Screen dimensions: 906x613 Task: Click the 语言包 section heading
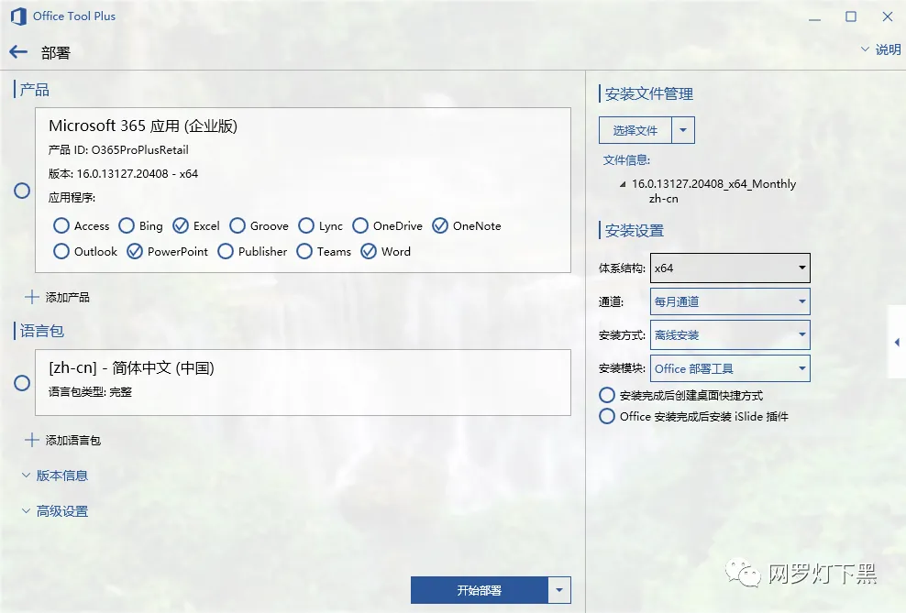click(41, 331)
